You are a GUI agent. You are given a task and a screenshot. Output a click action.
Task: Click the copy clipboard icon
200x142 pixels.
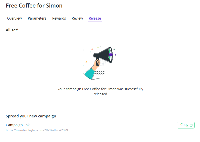pyautogui.click(x=191, y=125)
